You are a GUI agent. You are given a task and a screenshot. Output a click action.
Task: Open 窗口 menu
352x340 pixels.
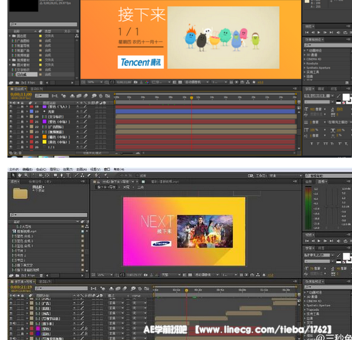tap(107, 169)
